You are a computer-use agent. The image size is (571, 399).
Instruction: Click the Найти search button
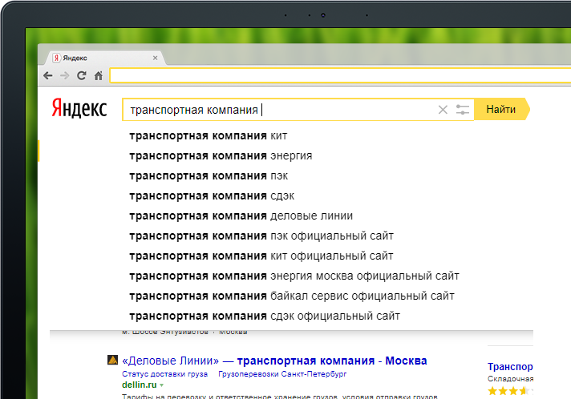(x=501, y=109)
